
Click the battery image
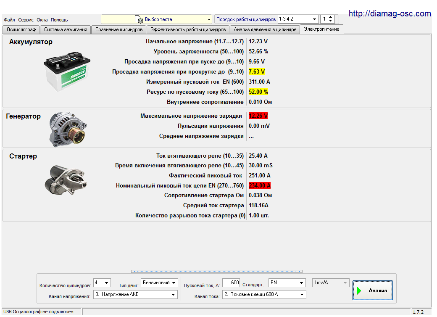(67, 71)
